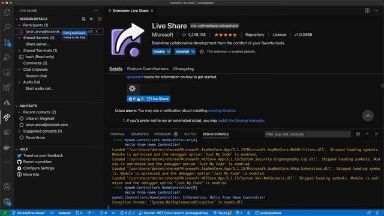
Task: Collapse Shared Terminals (1) node
Action: 19,50
